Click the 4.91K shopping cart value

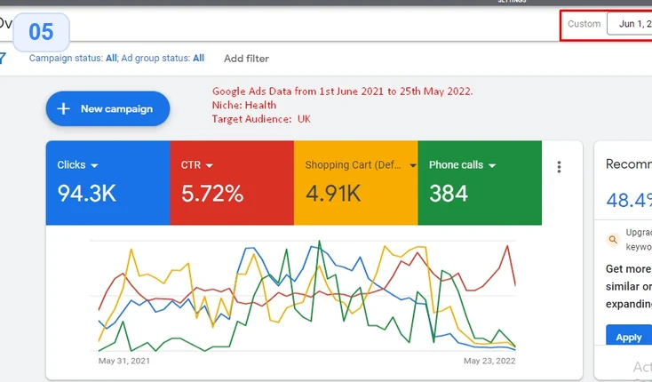(333, 194)
